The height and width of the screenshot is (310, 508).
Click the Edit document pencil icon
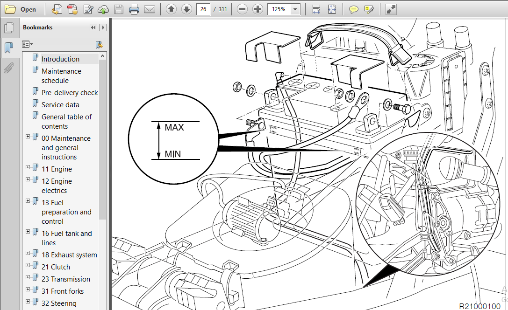pyautogui.click(x=88, y=9)
